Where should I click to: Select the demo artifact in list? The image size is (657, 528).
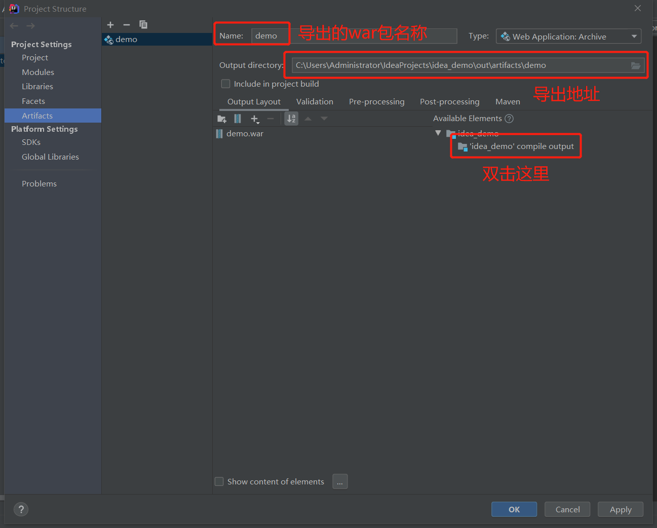pos(157,39)
